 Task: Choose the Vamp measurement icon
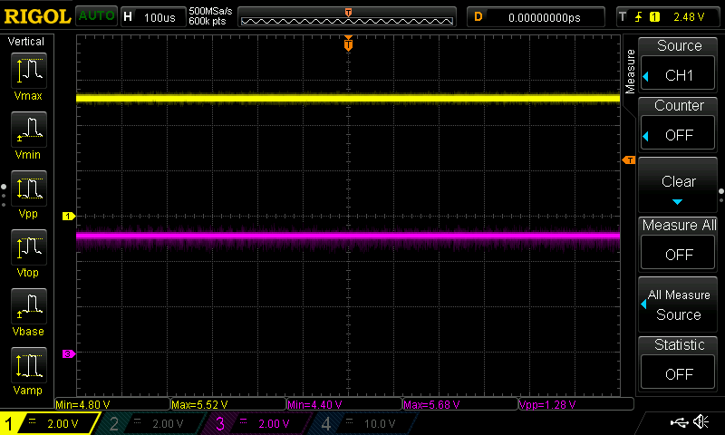click(29, 369)
